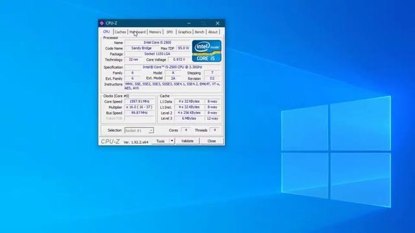Open the Mainboard tab
This screenshot has height=233, width=415.
point(137,32)
